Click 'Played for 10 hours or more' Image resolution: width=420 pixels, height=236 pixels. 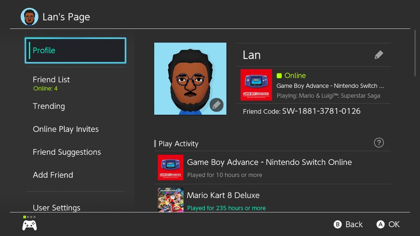pos(224,175)
